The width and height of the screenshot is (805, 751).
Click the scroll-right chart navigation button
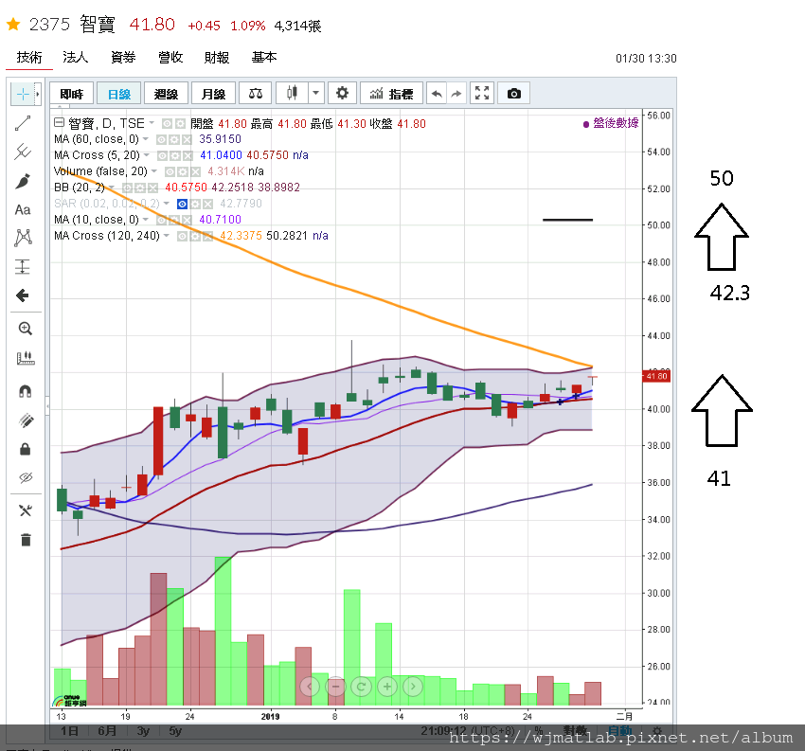point(412,687)
